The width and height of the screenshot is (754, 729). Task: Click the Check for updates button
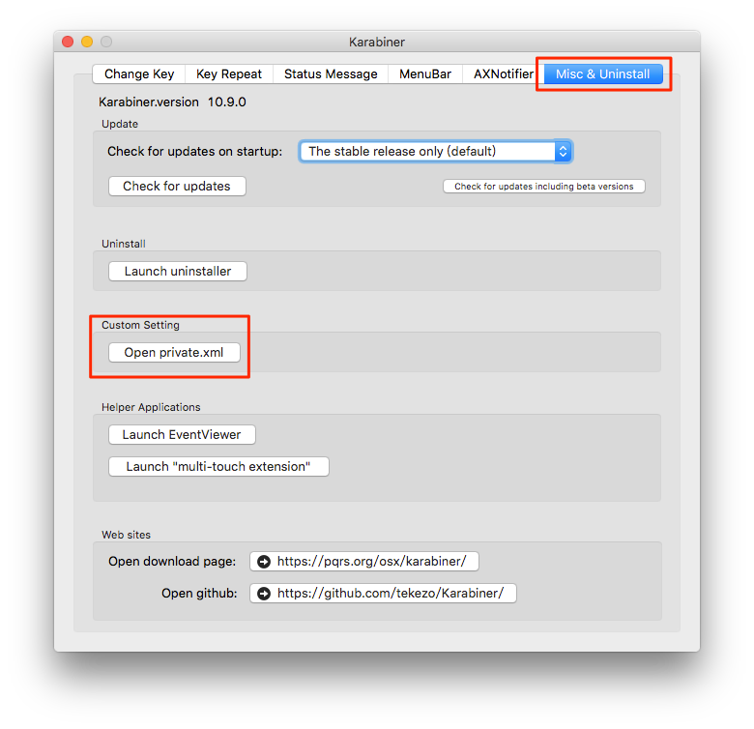177,186
